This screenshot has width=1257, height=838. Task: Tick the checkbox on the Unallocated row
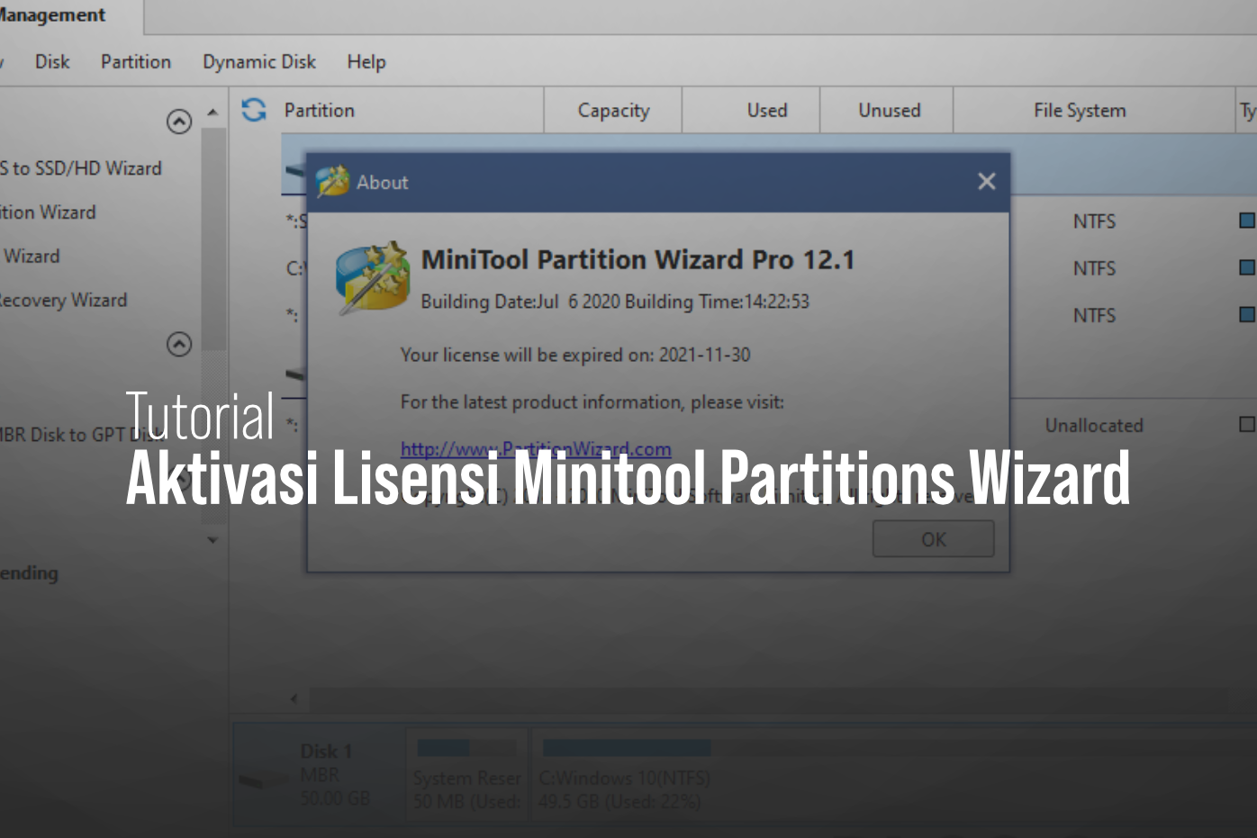click(1247, 424)
